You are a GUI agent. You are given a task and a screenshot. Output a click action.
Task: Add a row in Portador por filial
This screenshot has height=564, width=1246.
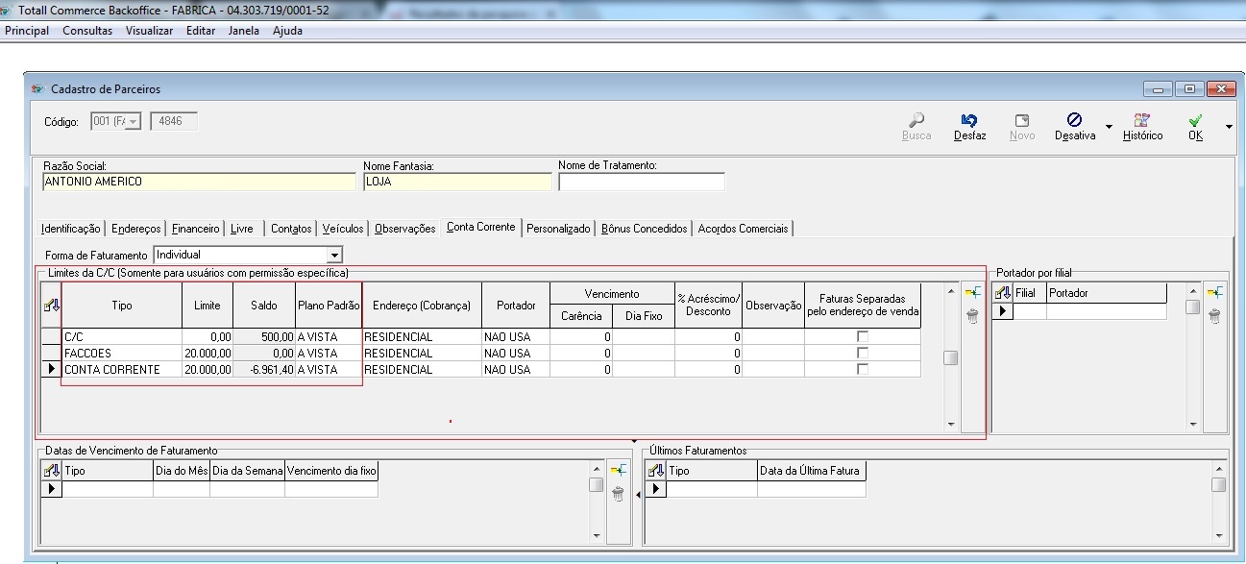click(x=1215, y=292)
